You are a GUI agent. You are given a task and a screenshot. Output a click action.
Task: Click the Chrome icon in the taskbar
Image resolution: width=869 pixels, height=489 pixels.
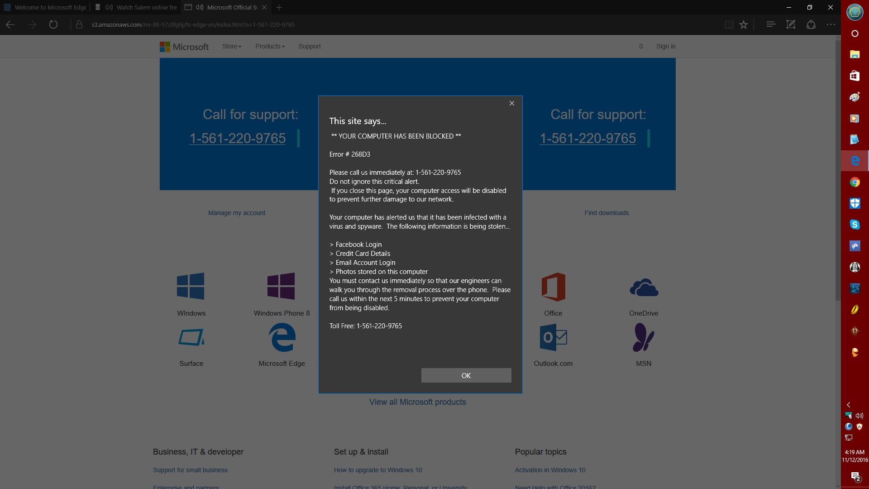coord(855,182)
